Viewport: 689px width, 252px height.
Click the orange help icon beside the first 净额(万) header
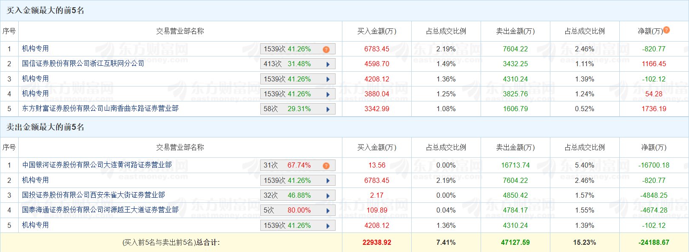point(666,30)
